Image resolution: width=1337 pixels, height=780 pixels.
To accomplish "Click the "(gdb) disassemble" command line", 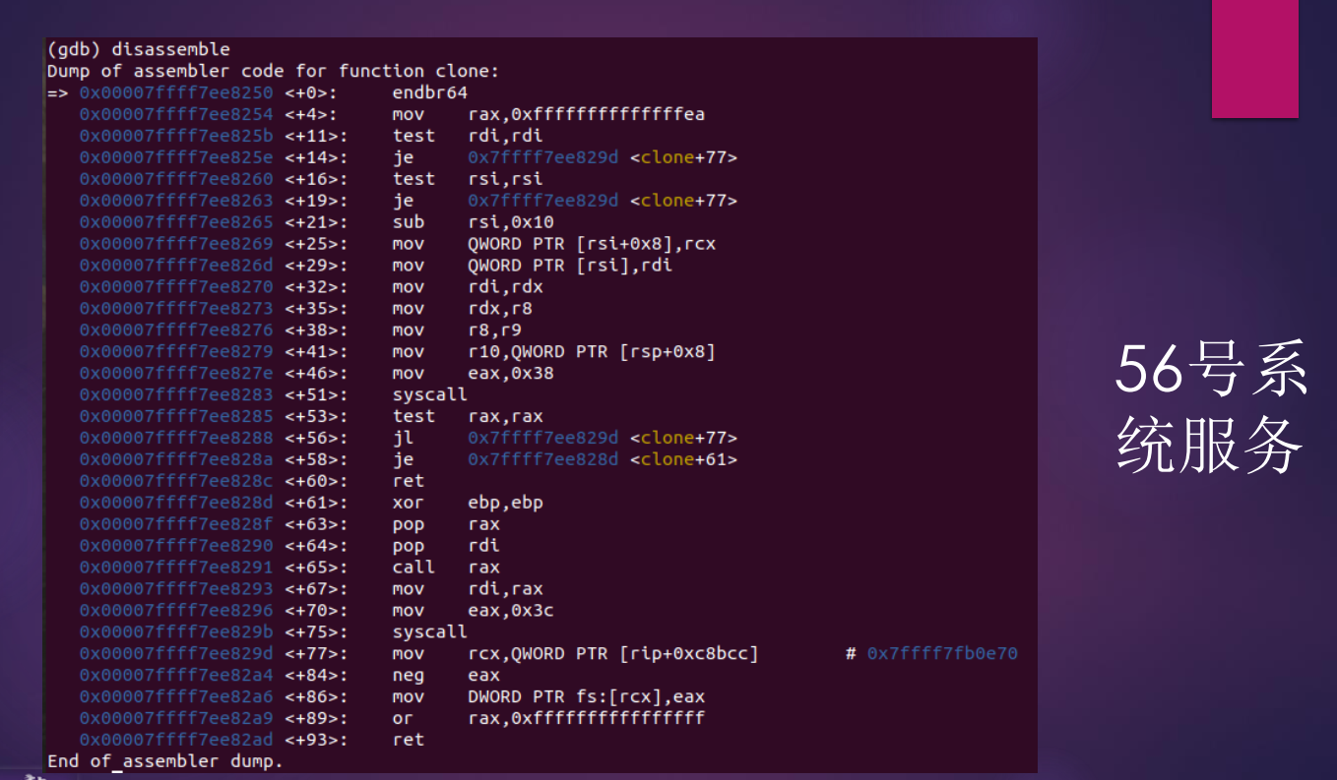I will click(x=138, y=49).
